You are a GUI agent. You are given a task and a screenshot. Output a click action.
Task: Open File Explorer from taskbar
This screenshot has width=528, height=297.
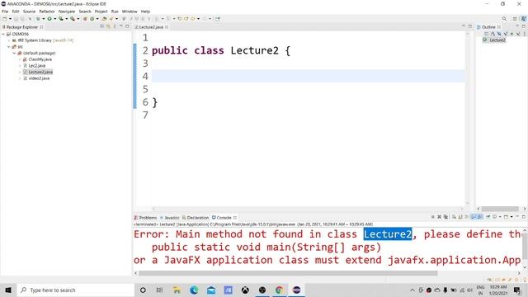pyautogui.click(x=177, y=290)
